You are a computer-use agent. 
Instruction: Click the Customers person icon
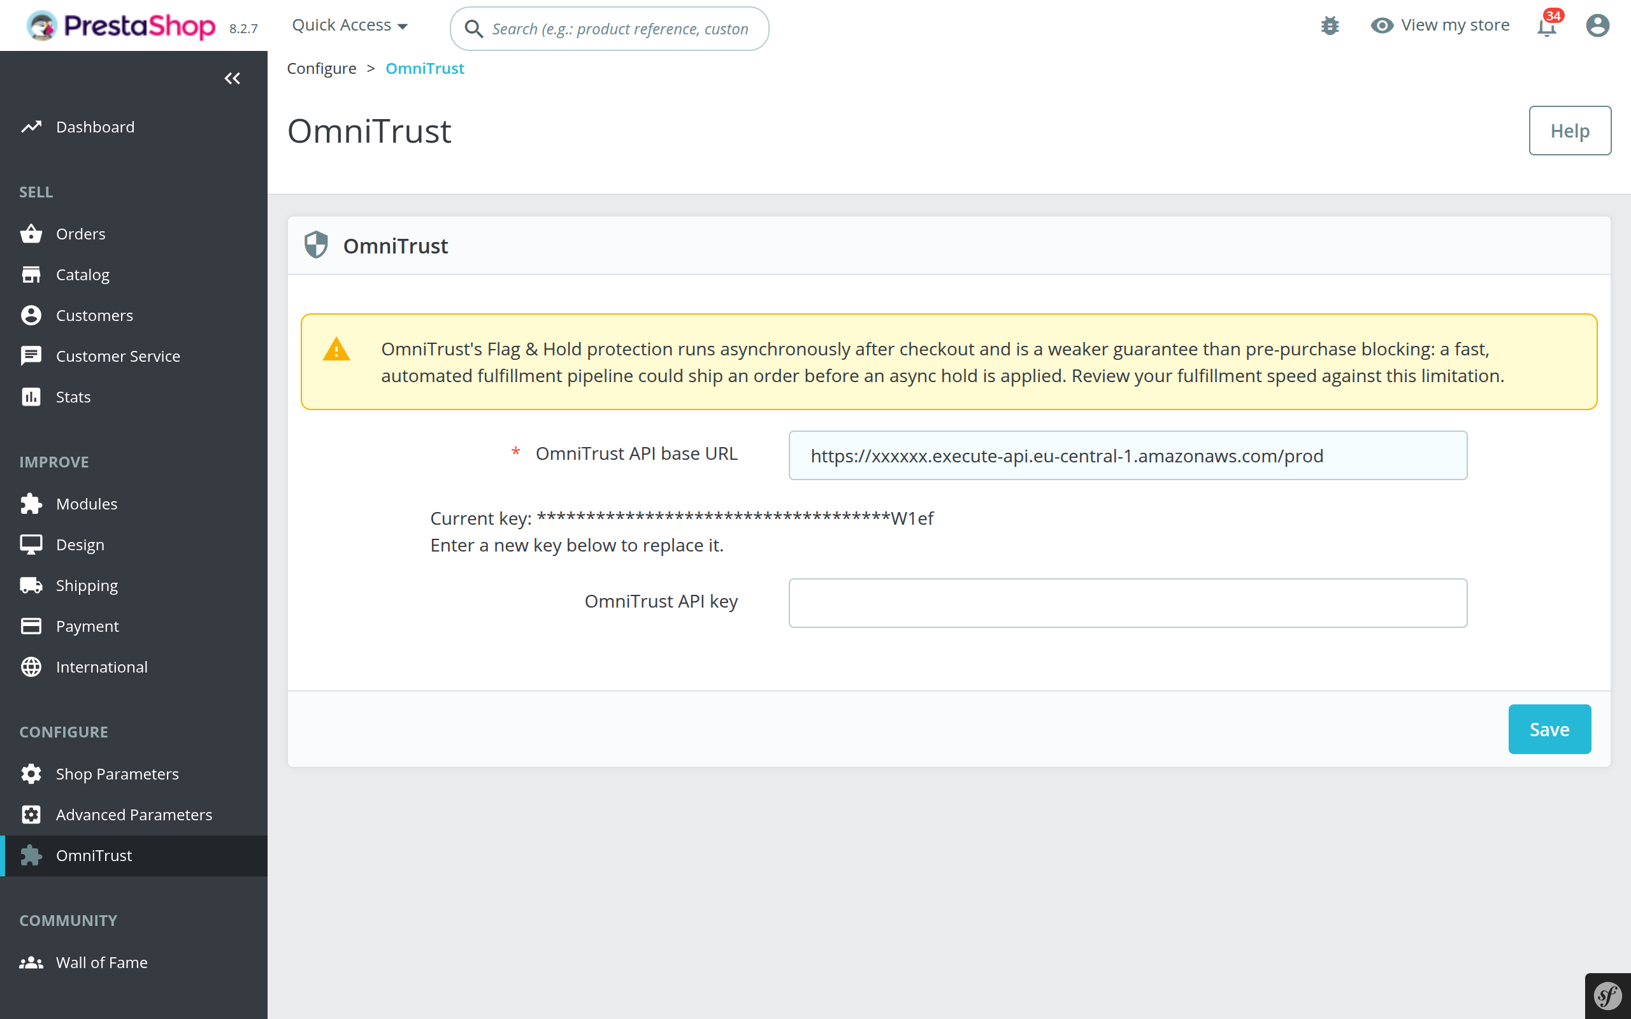(31, 315)
